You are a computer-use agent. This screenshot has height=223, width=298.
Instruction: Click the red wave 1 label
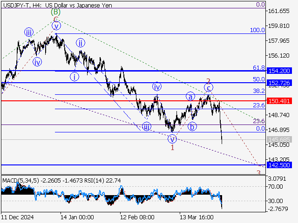[172, 147]
